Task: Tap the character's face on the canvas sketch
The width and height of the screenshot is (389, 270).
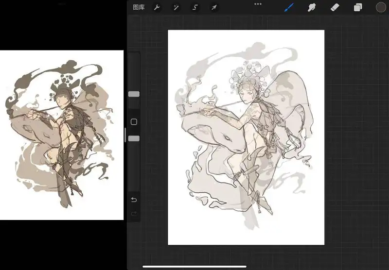Action: point(246,95)
